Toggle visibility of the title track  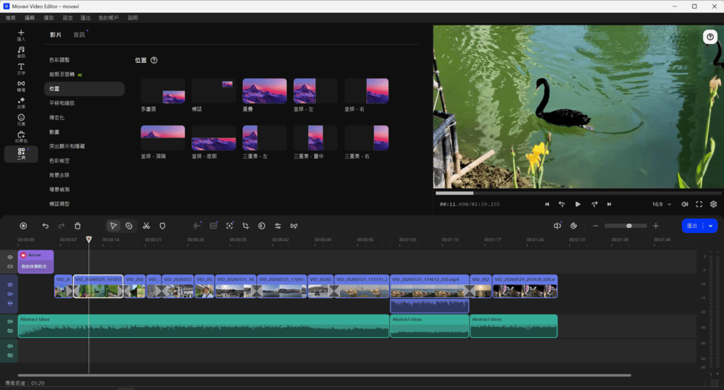[x=10, y=258]
